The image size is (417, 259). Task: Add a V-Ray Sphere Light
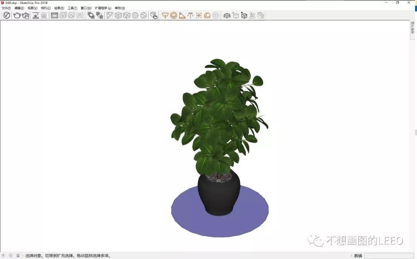(174, 15)
